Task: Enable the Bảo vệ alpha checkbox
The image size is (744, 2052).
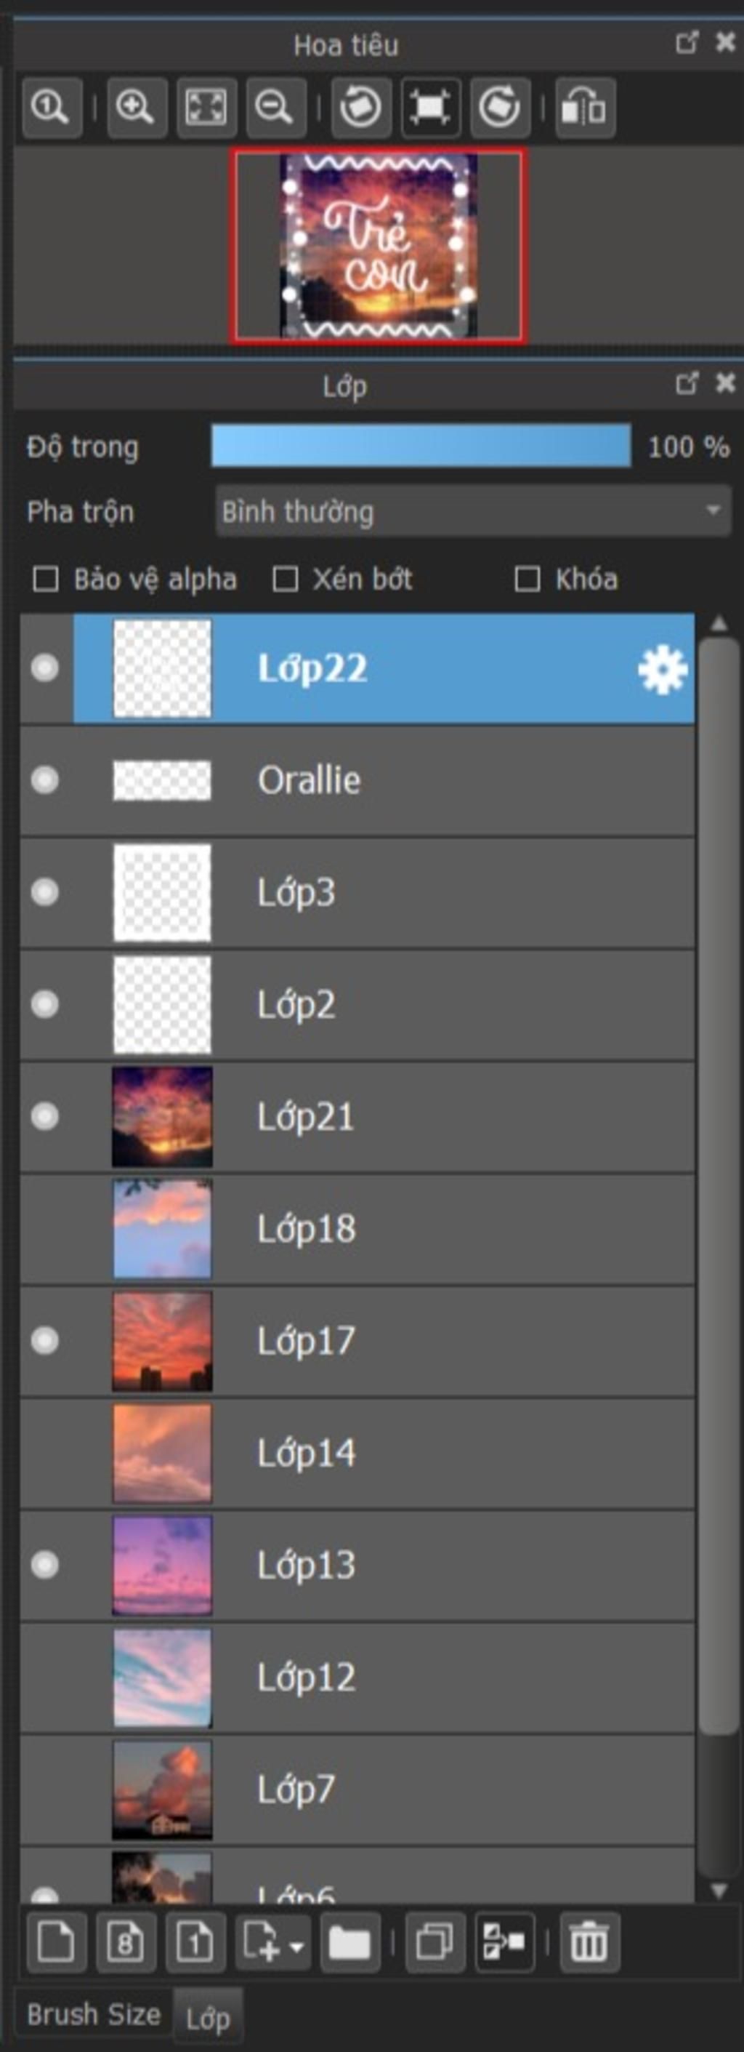Action: [45, 579]
